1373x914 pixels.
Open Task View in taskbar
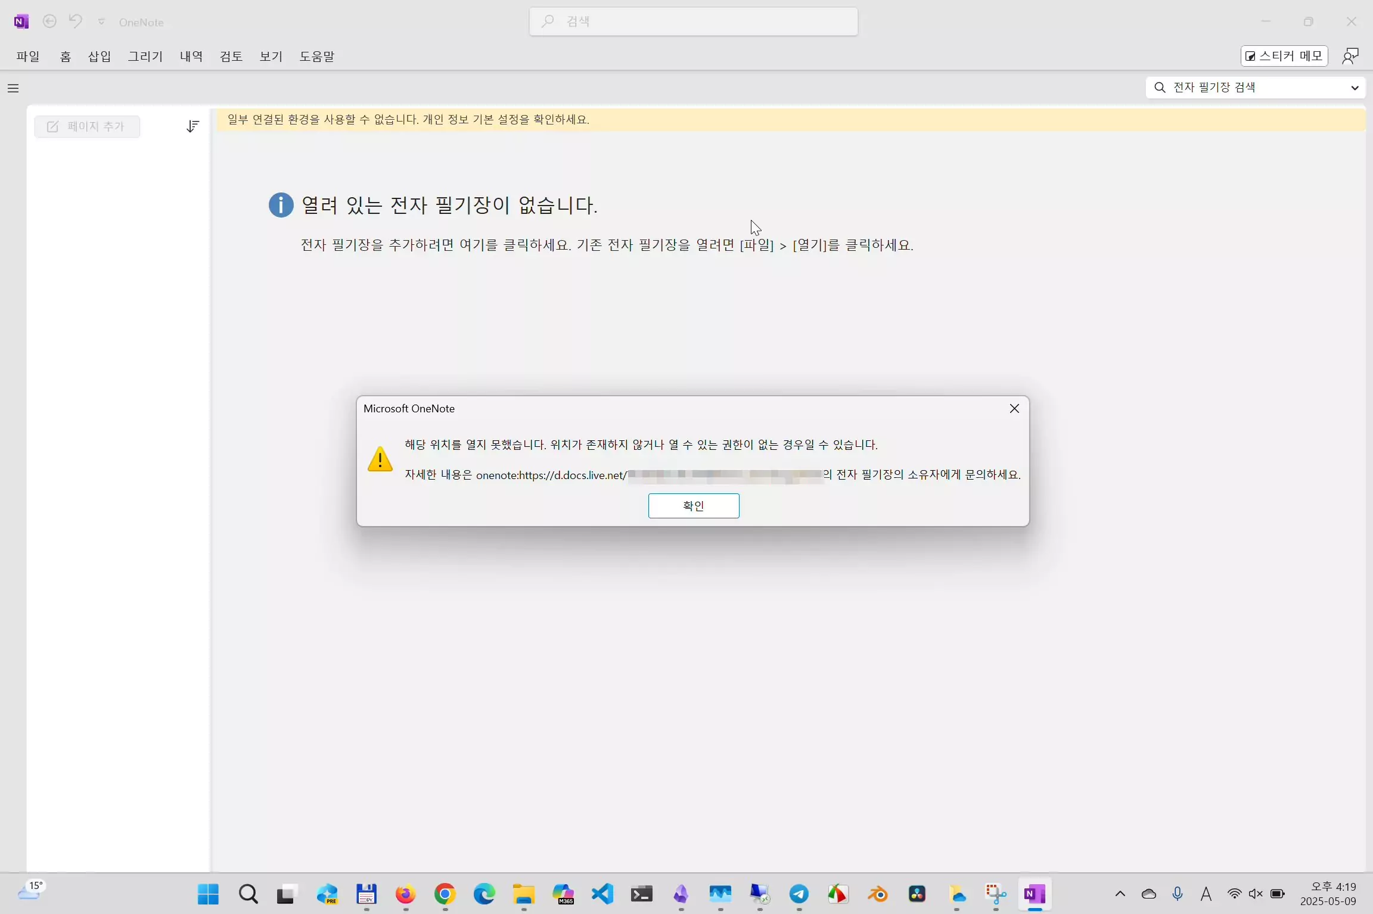tap(287, 894)
